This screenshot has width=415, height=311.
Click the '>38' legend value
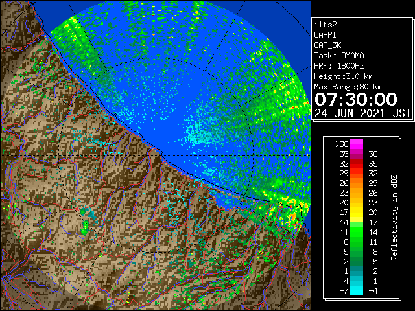tap(342, 144)
